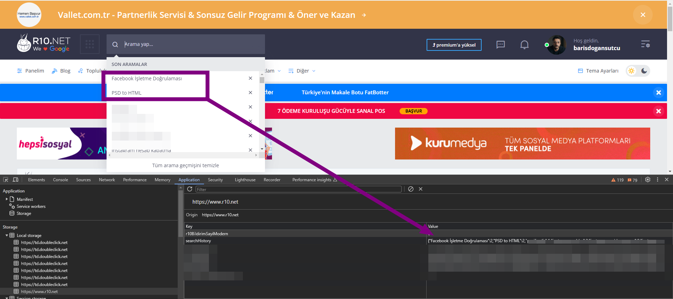Open the notifications bell icon
Screen dimensions: 673x299
[524, 45]
